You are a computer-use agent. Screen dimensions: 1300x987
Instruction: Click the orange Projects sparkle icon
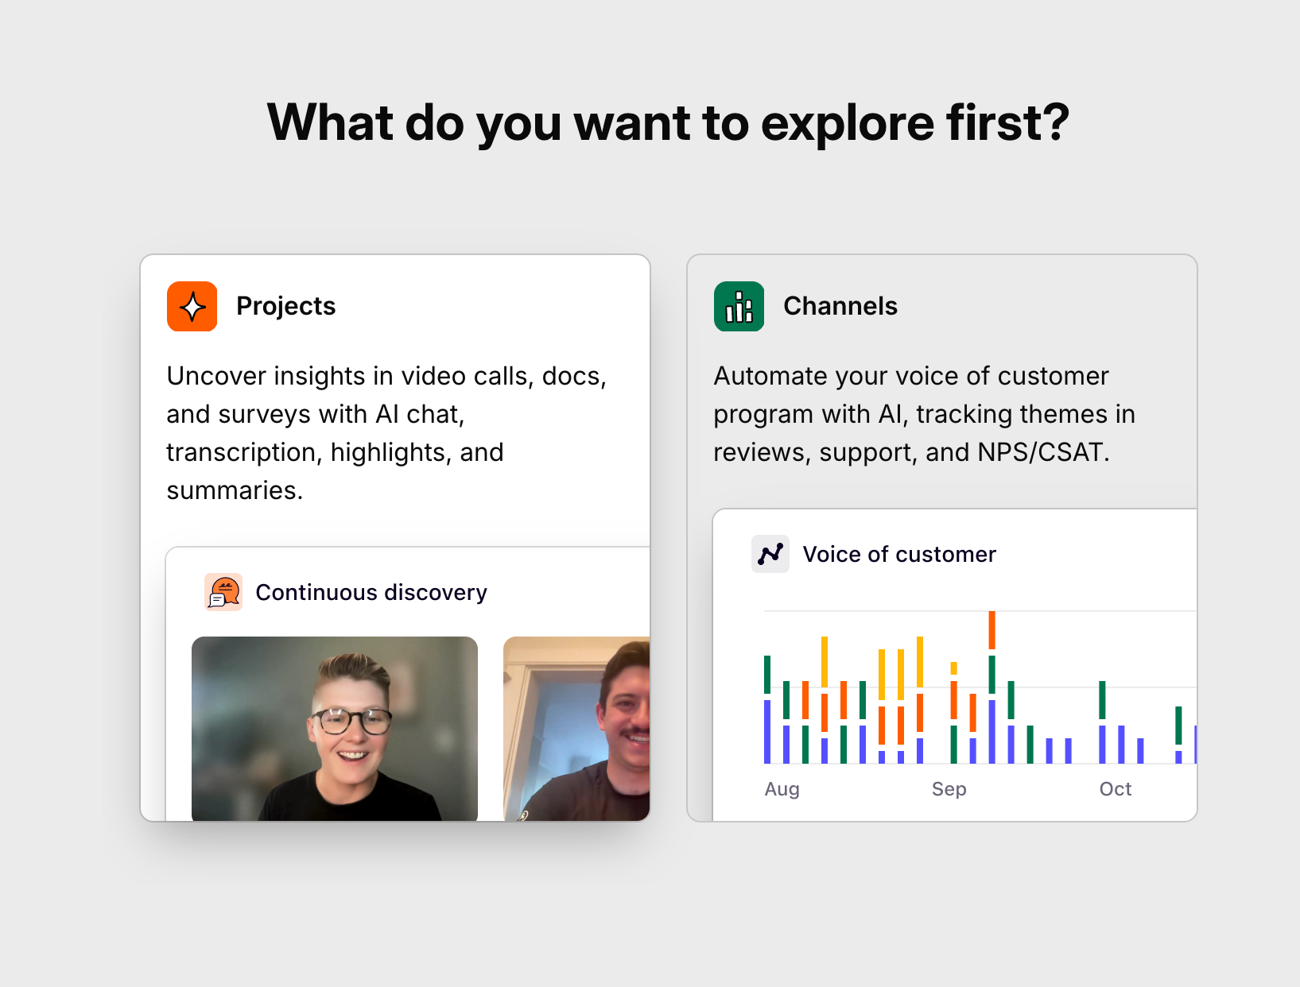192,306
